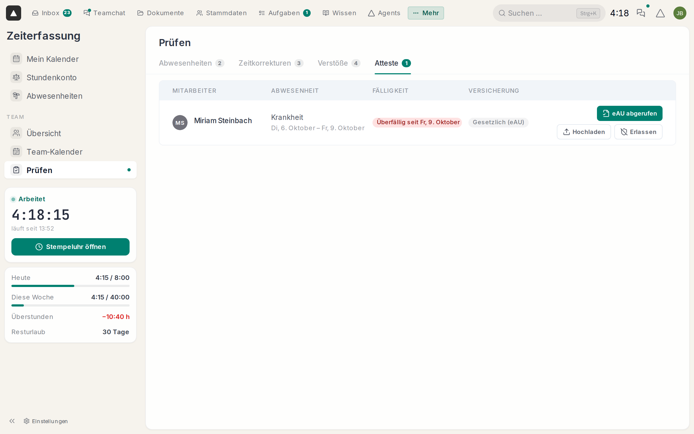The width and height of the screenshot is (694, 434).
Task: Click the Stundenkonto scales icon
Action: 16,77
